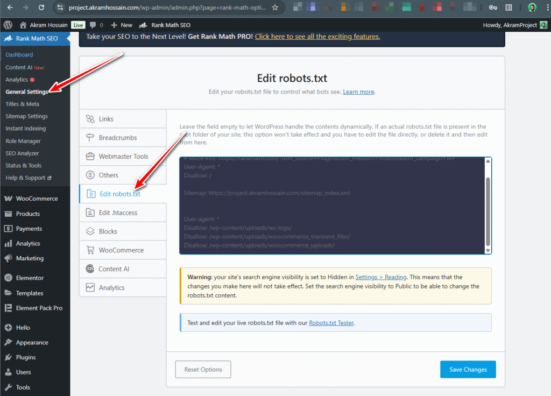Screen dimensions: 551x396
Task: Open Instant Indexing
Action: point(26,129)
